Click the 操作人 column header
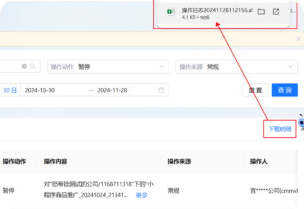 (259, 161)
